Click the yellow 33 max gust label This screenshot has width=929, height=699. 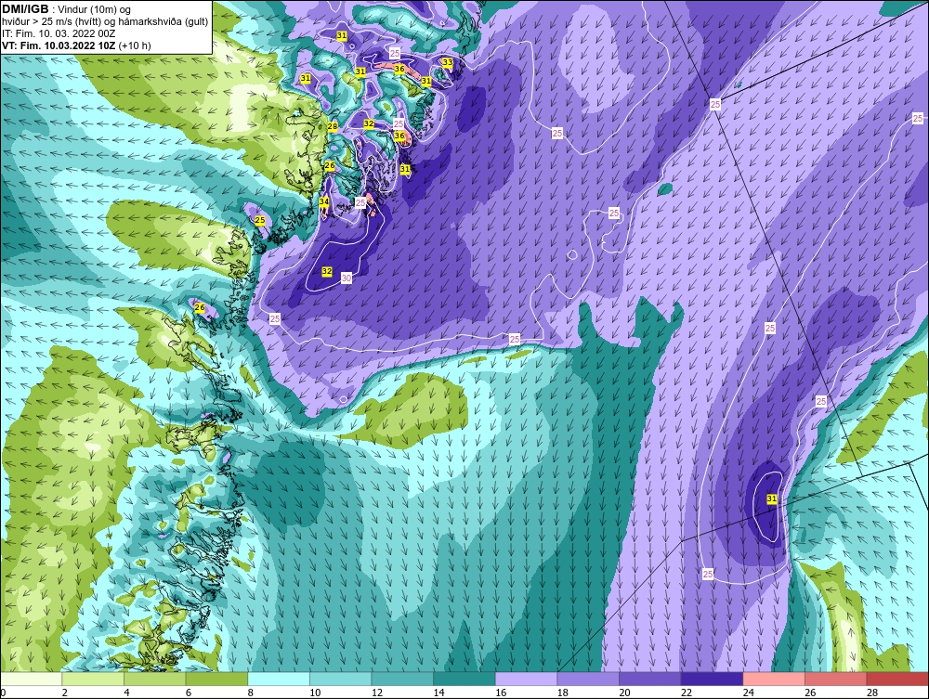coord(448,62)
